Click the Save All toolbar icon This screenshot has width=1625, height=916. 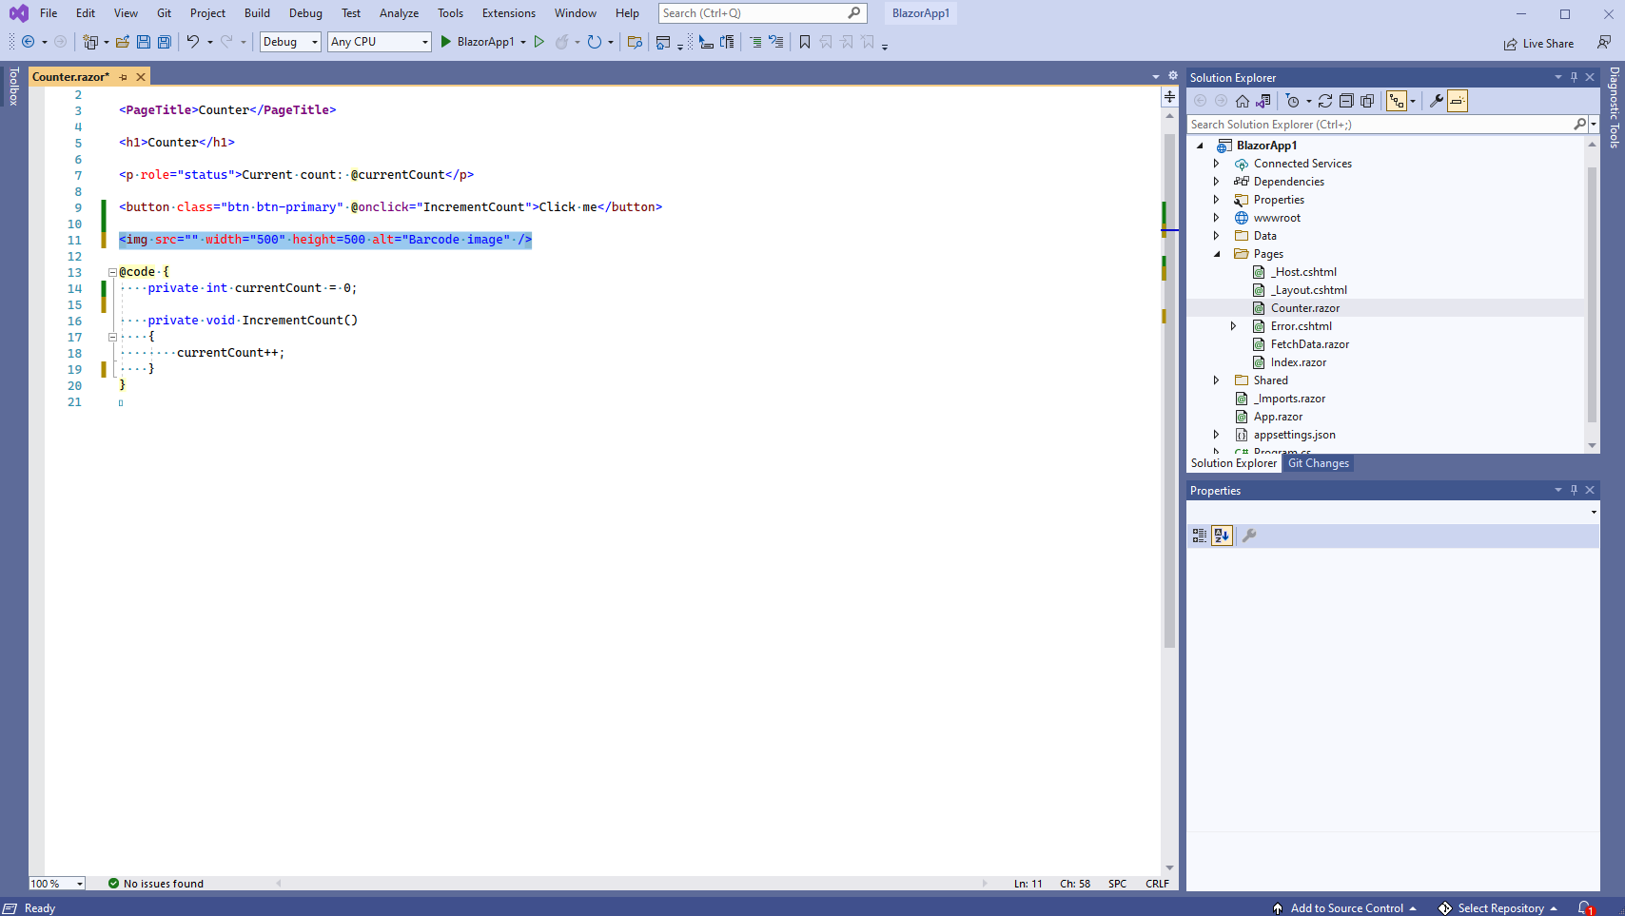165,42
